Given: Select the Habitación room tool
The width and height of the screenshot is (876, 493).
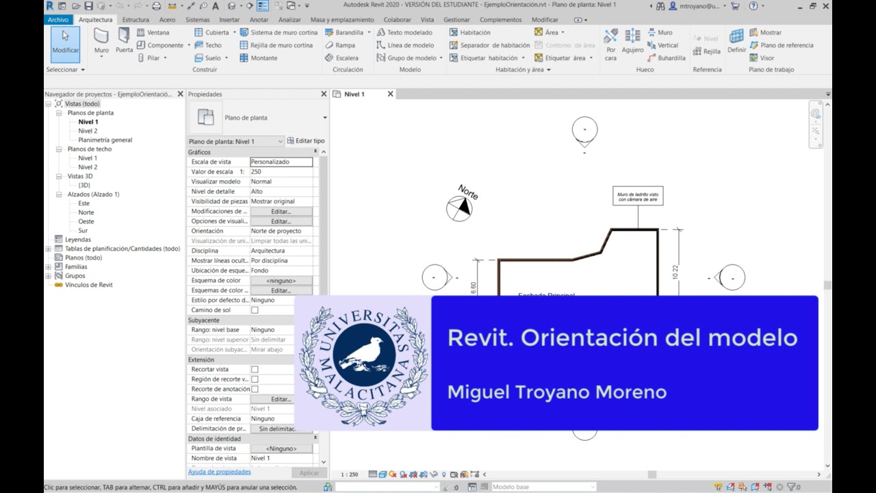Looking at the screenshot, I should point(470,32).
